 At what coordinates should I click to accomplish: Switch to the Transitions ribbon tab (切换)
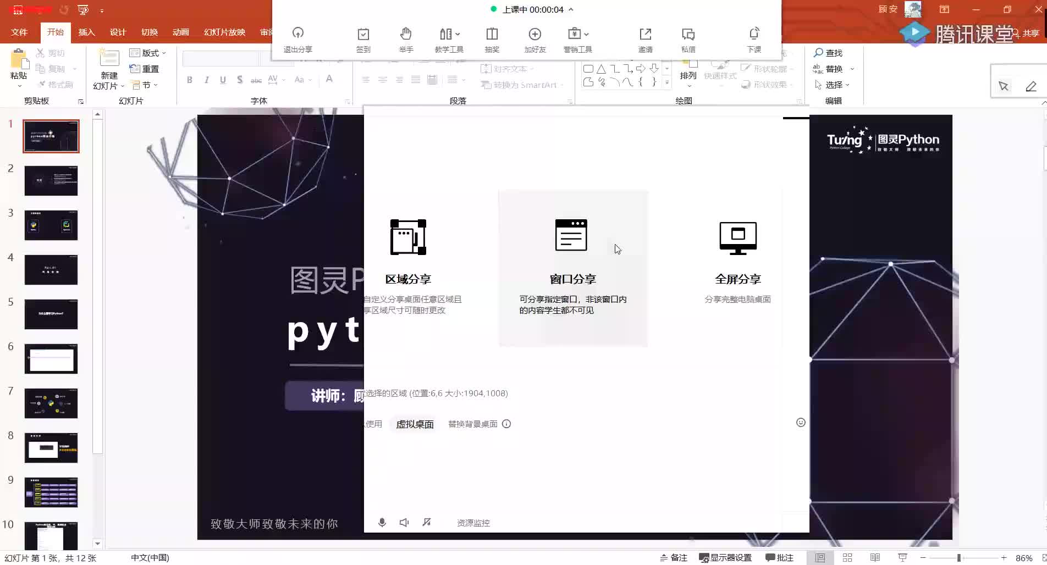click(149, 32)
